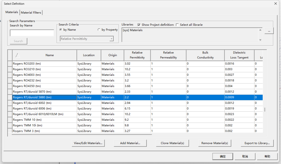Enable Select all libraries checkbox

click(177, 25)
